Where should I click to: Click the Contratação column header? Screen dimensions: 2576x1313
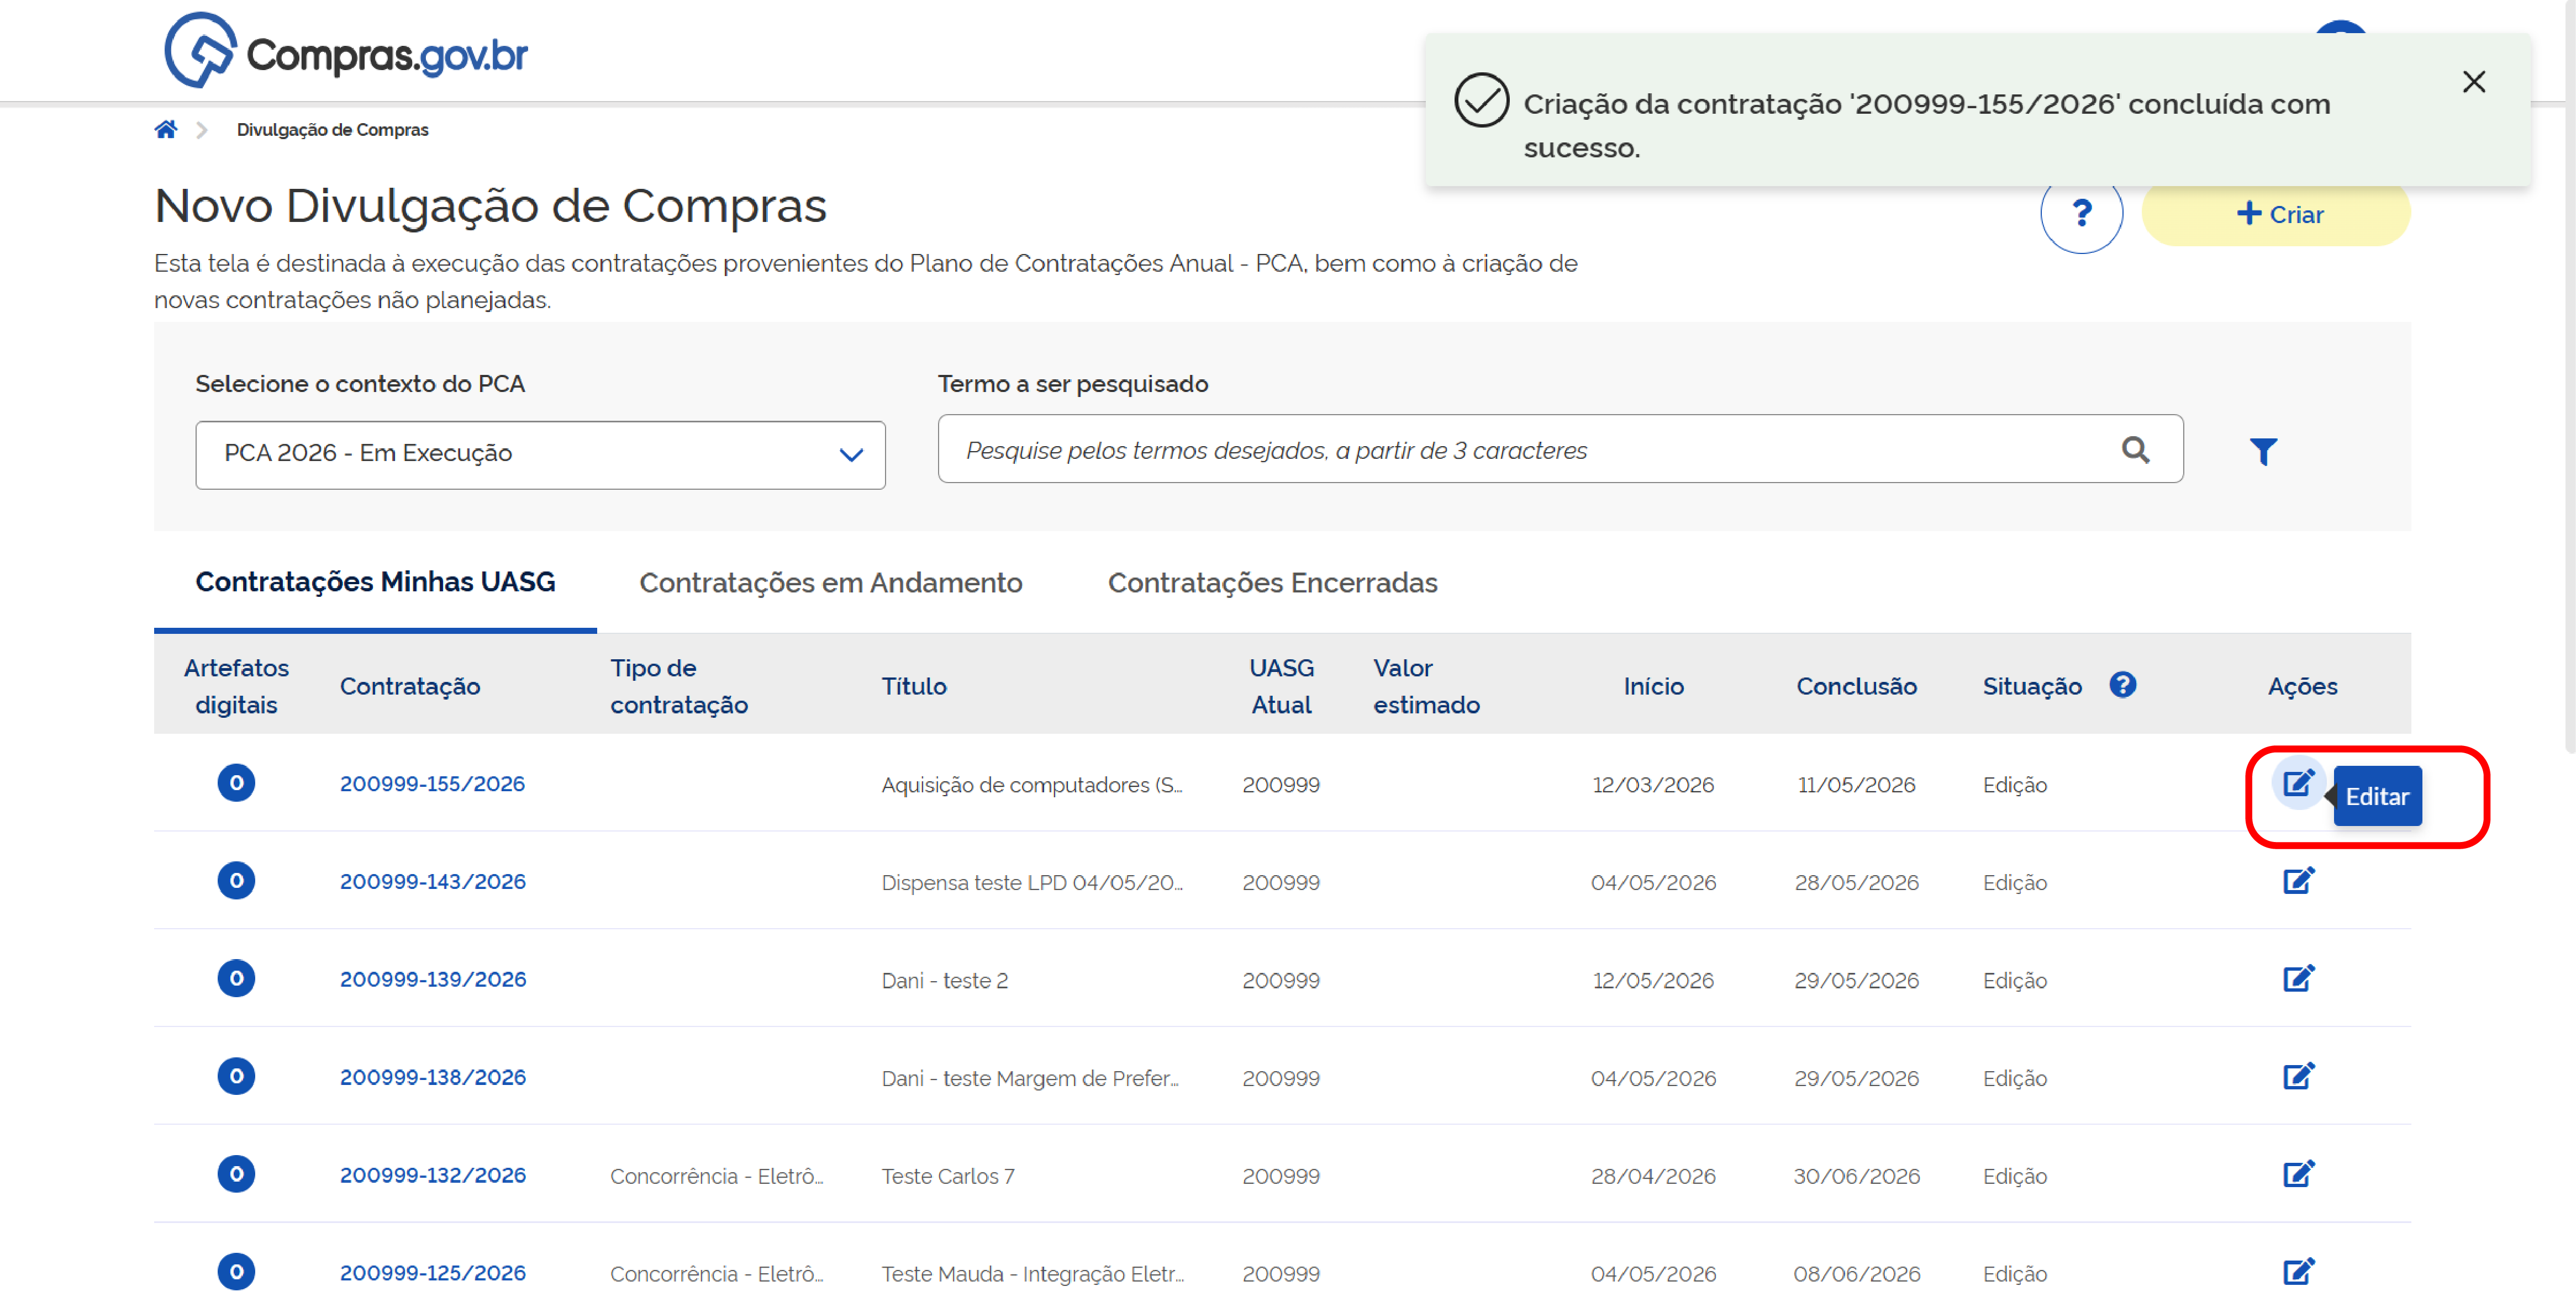click(x=410, y=686)
